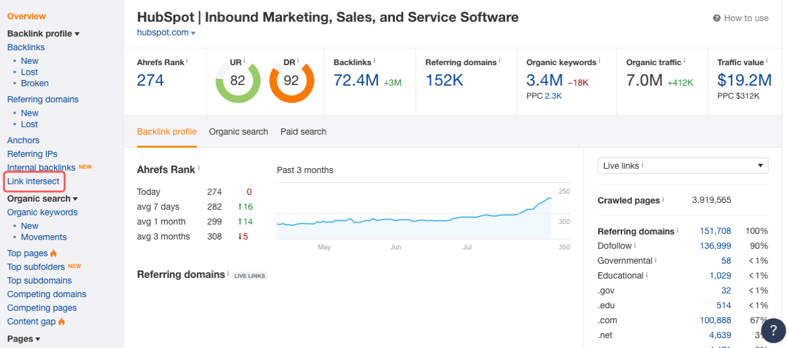
Task: Click the 274 Ahrefs Rank value
Action: click(151, 81)
